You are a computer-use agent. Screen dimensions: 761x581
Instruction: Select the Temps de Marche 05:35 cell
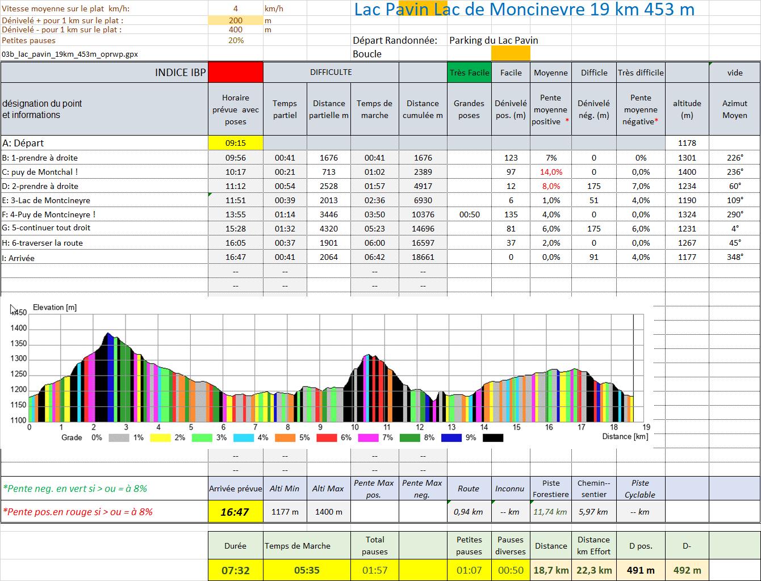click(307, 570)
